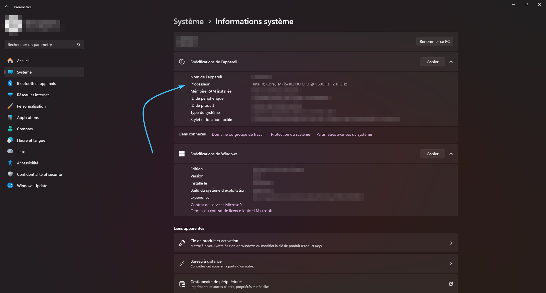Focus the Rechercher un paramètre field

tap(44, 45)
